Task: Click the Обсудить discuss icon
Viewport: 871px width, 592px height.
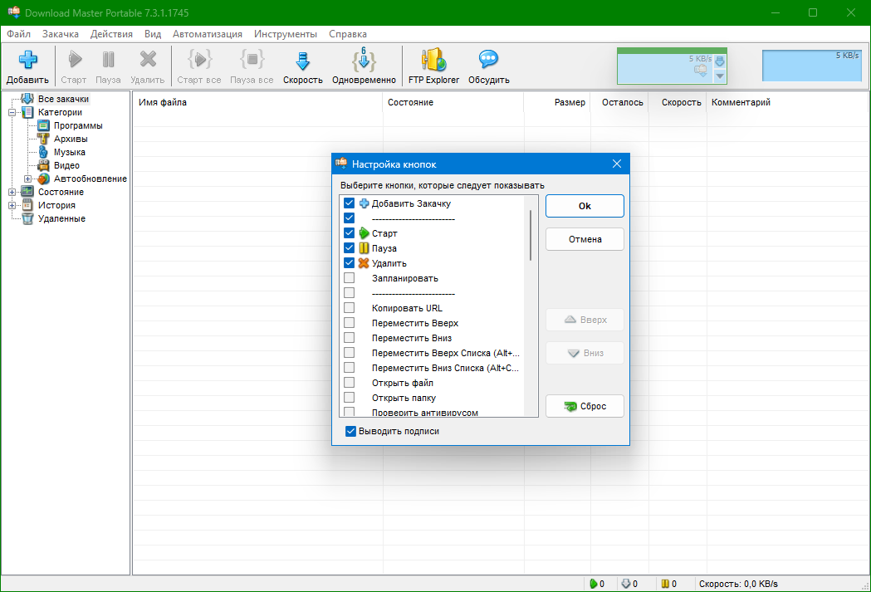Action: click(x=488, y=61)
